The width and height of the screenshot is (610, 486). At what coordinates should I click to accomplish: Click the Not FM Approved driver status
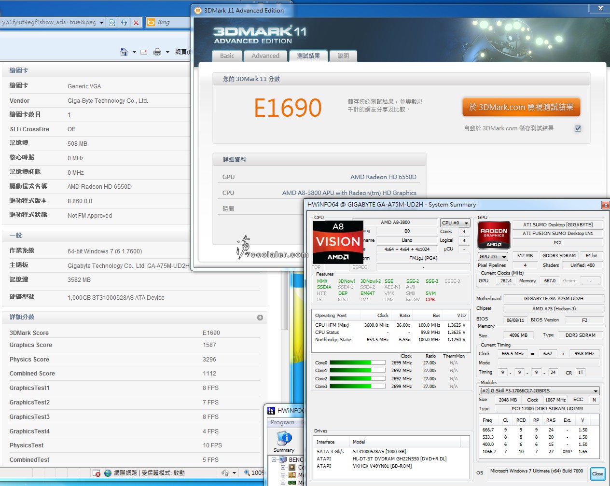coord(90,216)
